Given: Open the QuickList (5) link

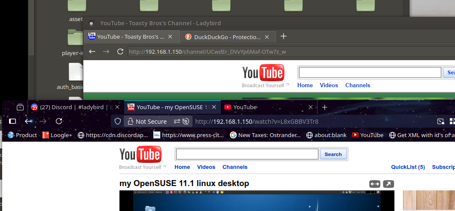Looking at the screenshot, I should click(408, 167).
